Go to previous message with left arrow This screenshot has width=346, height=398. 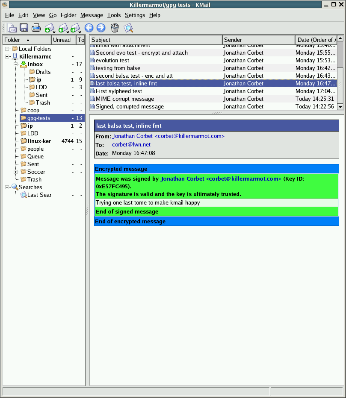tap(89, 28)
